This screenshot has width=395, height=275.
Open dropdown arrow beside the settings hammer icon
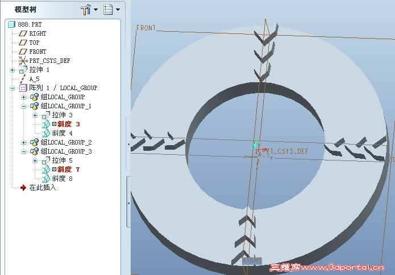[95, 10]
